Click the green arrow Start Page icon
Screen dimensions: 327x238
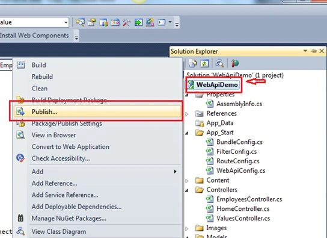138,22
